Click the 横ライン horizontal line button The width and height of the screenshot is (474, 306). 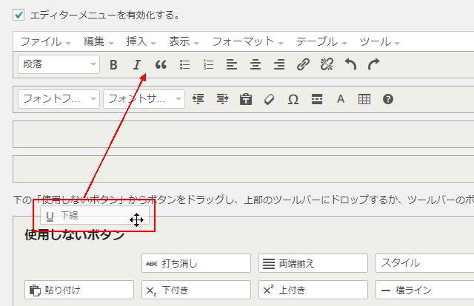pos(424,290)
